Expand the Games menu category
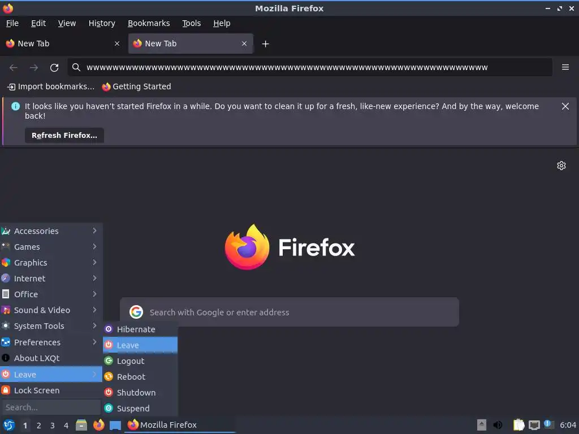Viewport: 579px width, 434px height. [51, 247]
